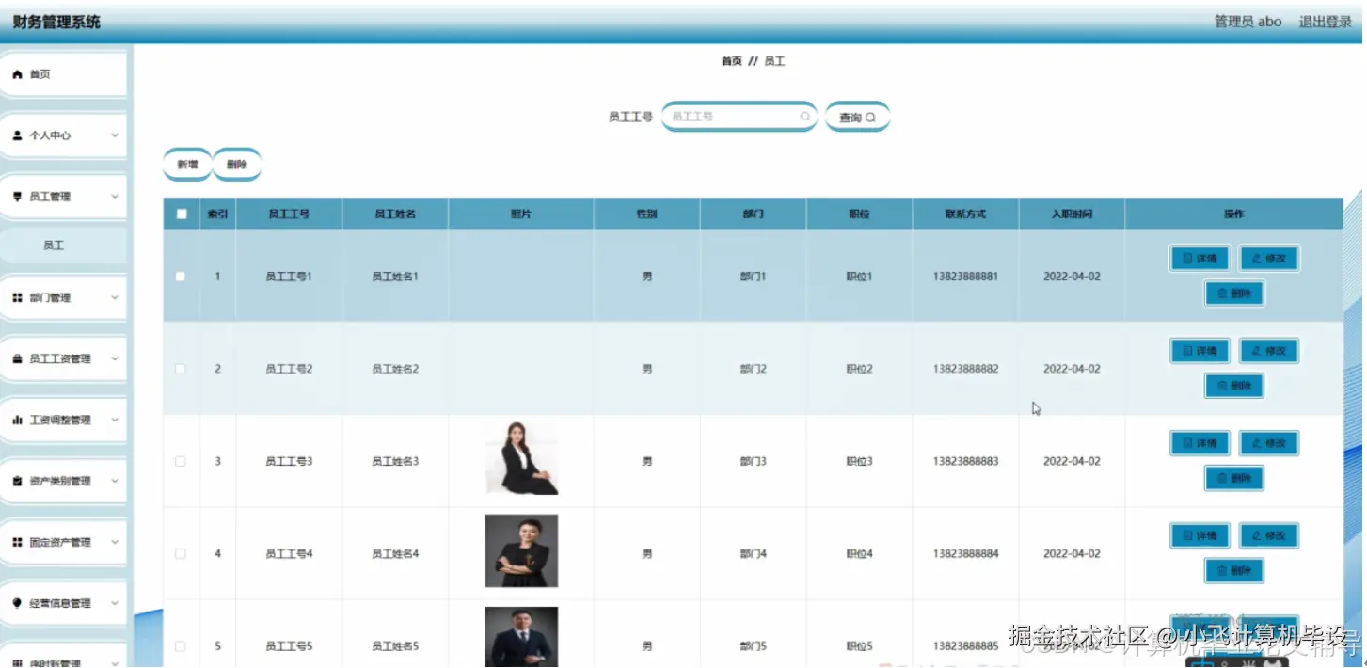Expand the 工资调整管理 menu chevron

click(x=115, y=420)
